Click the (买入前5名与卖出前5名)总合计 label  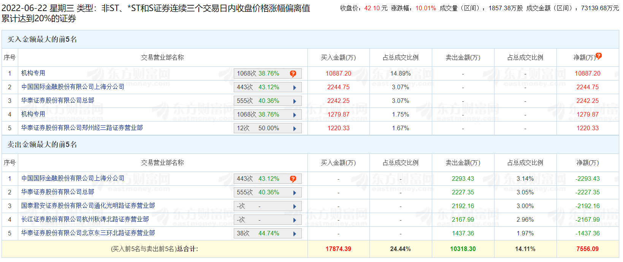(155, 249)
